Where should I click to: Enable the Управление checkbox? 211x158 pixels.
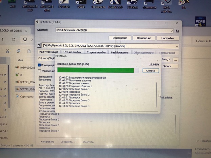[x=40, y=71]
